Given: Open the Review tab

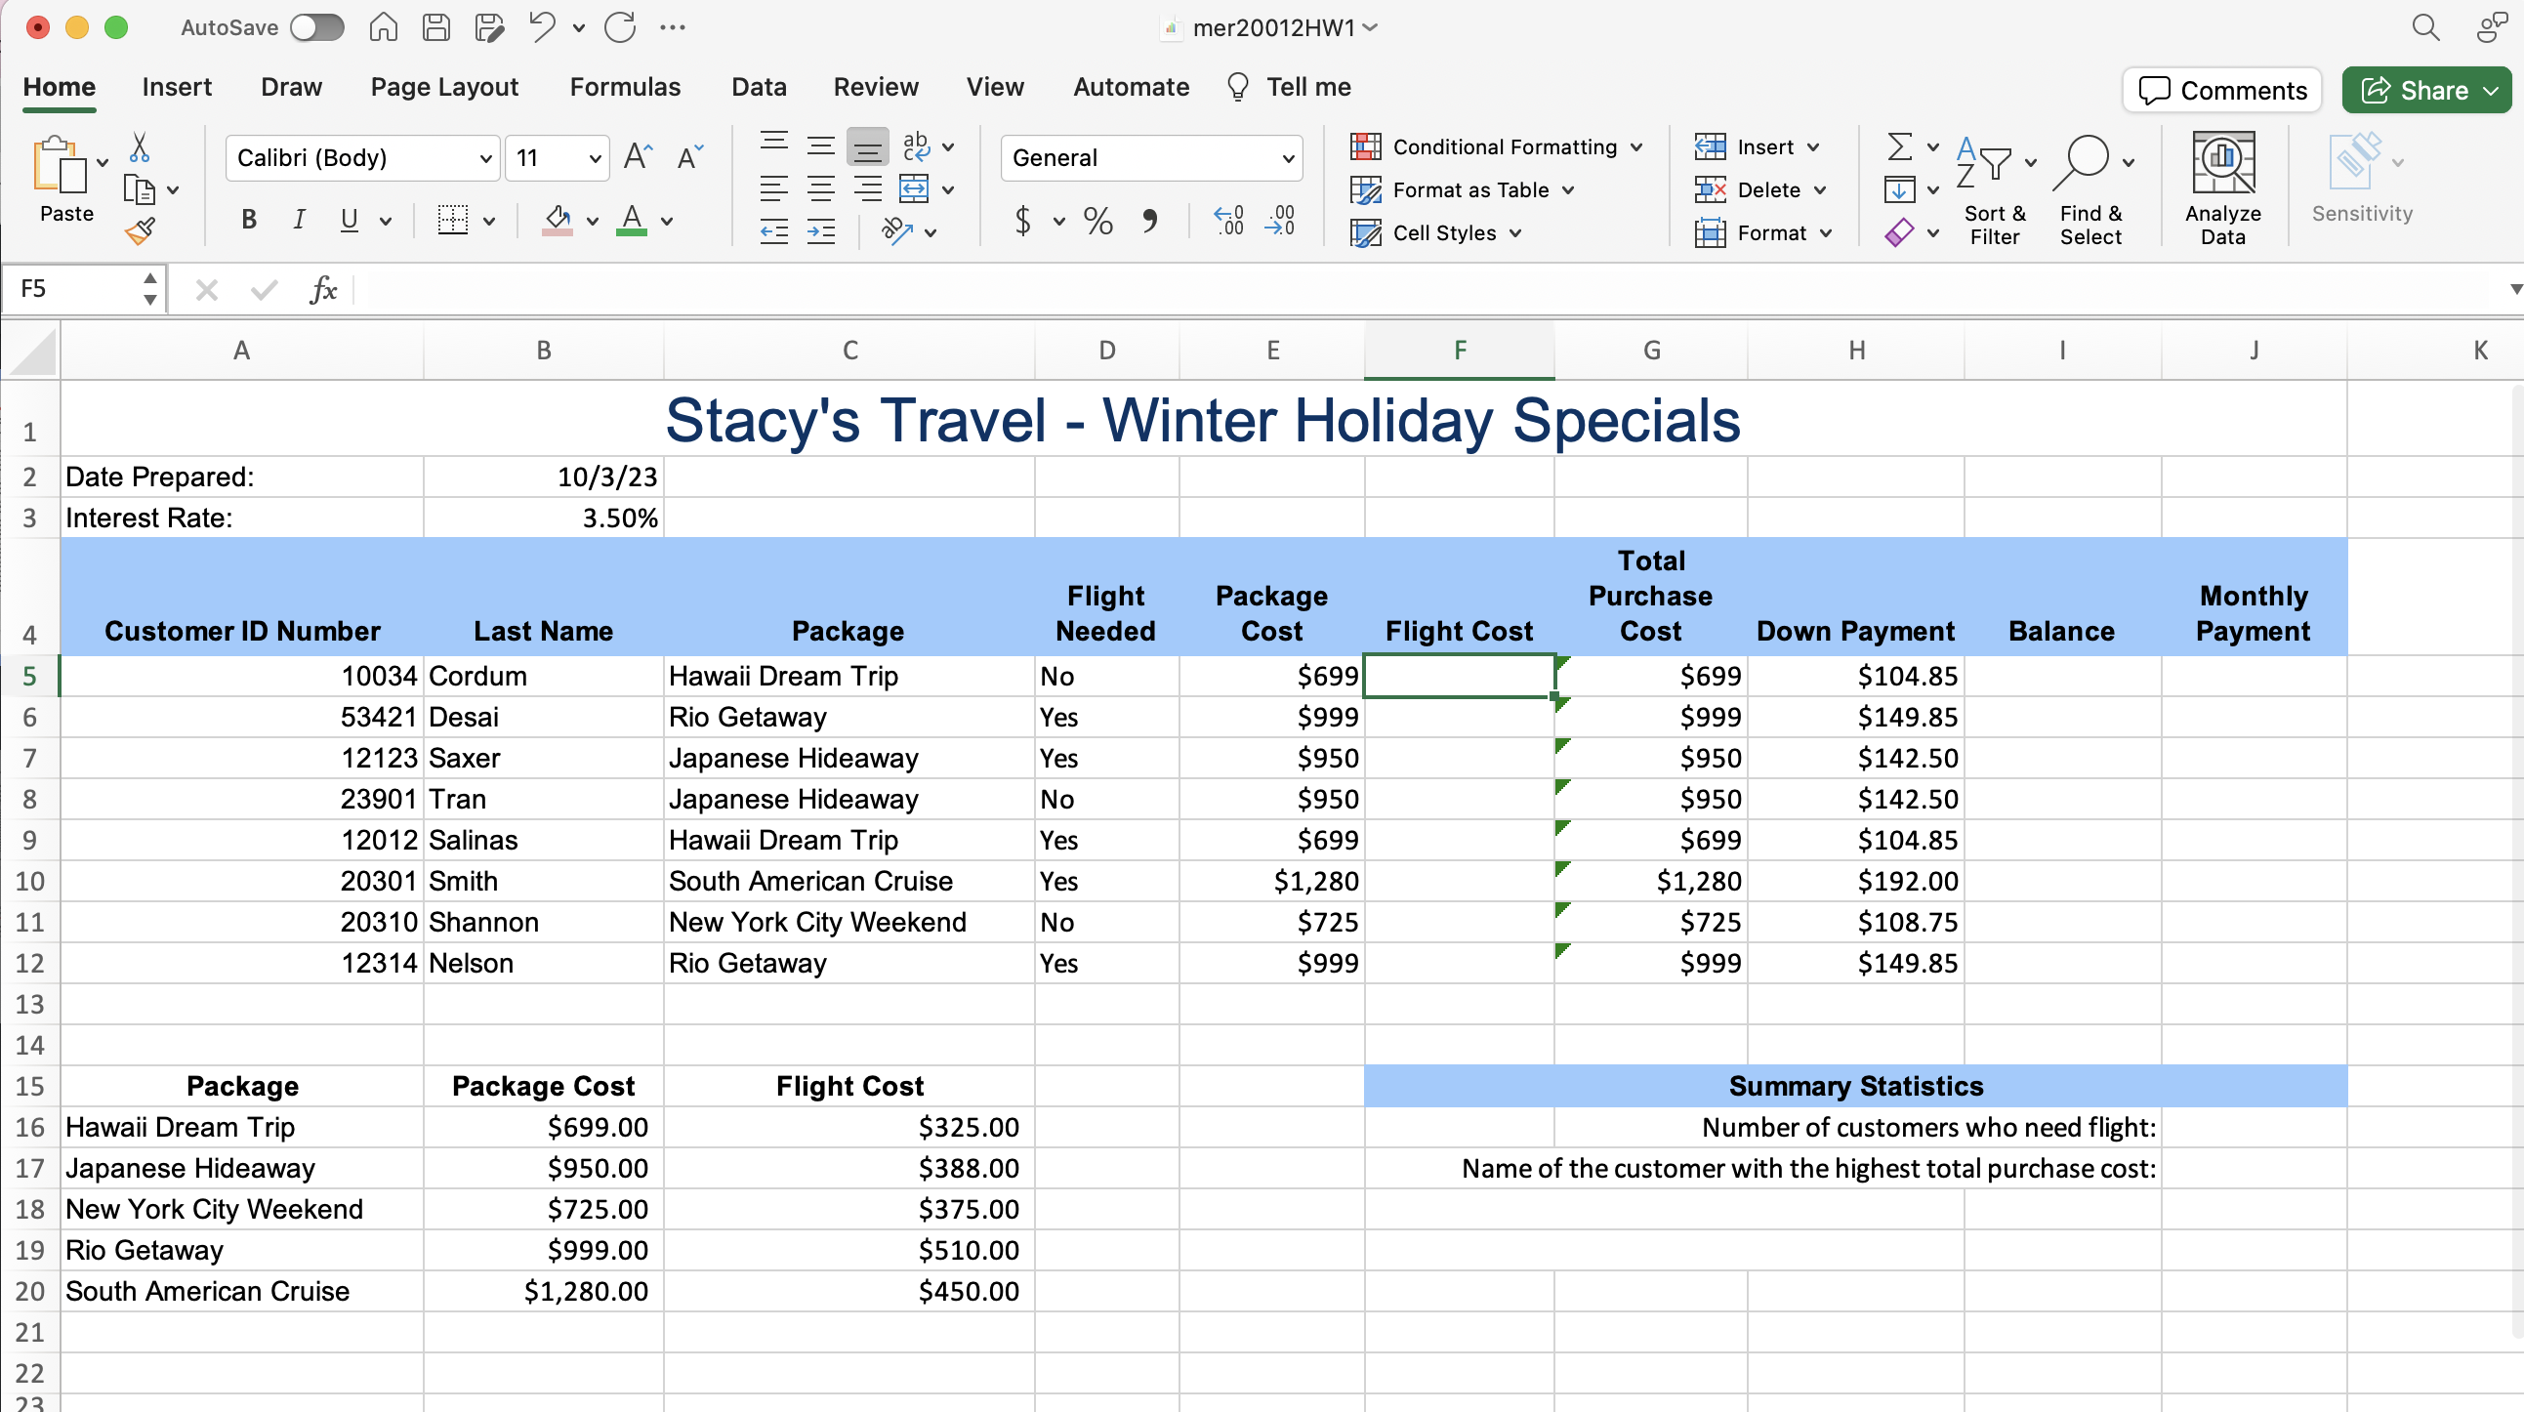Looking at the screenshot, I should (x=876, y=86).
